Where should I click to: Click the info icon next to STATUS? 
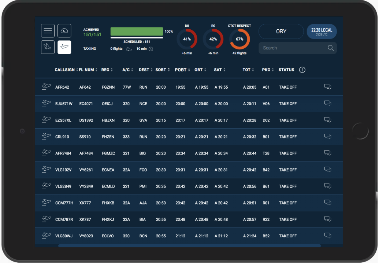pyautogui.click(x=302, y=70)
